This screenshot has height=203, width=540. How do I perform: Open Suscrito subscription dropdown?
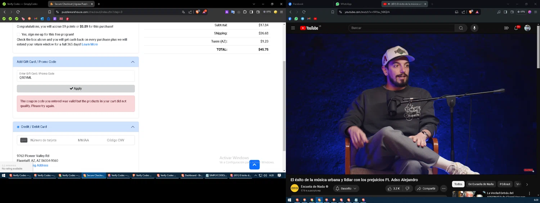[346, 188]
